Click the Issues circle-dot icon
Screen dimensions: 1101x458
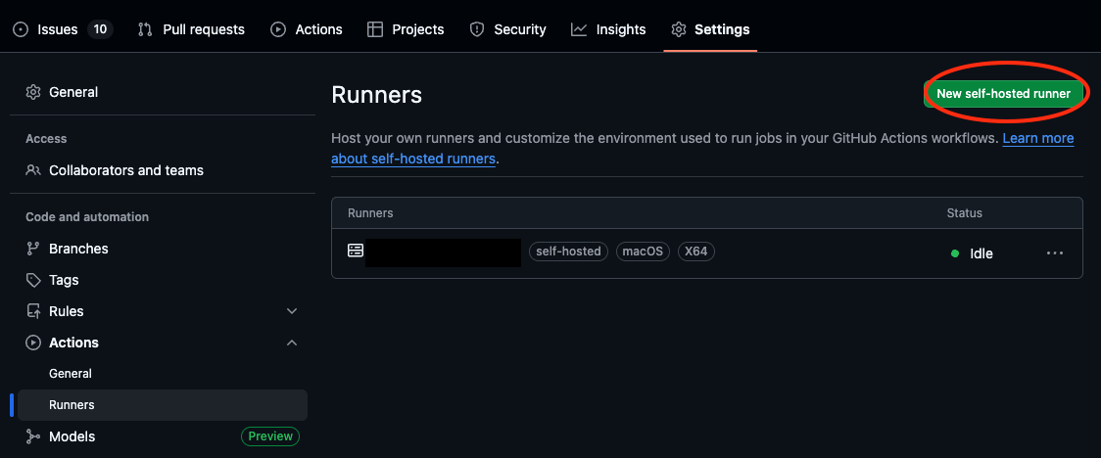click(22, 29)
